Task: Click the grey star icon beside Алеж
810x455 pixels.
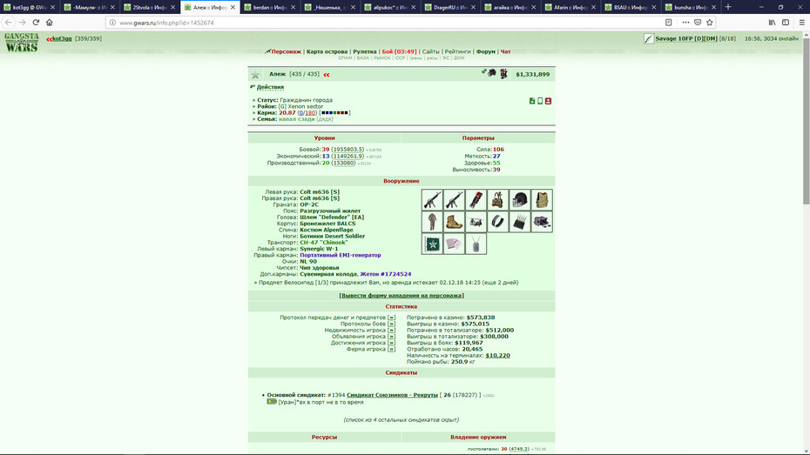Action: [255, 75]
